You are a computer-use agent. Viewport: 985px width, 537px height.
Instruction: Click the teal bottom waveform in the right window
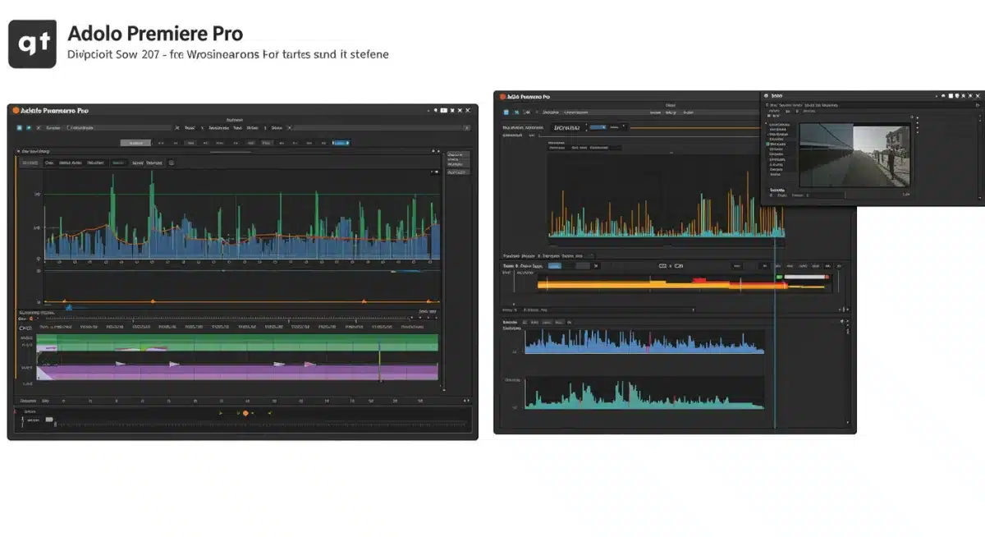coord(644,397)
